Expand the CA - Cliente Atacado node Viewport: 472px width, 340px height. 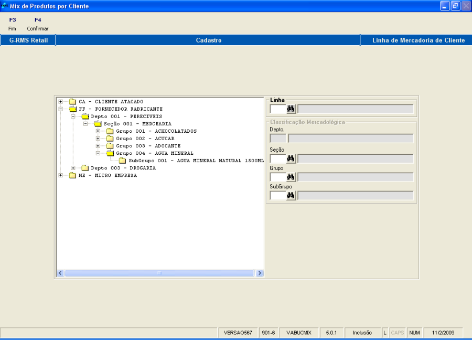[x=61, y=102]
